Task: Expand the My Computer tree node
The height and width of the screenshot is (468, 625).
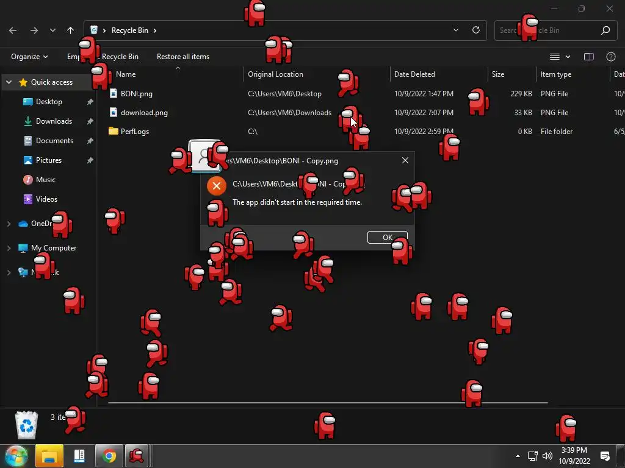Action: (x=9, y=248)
